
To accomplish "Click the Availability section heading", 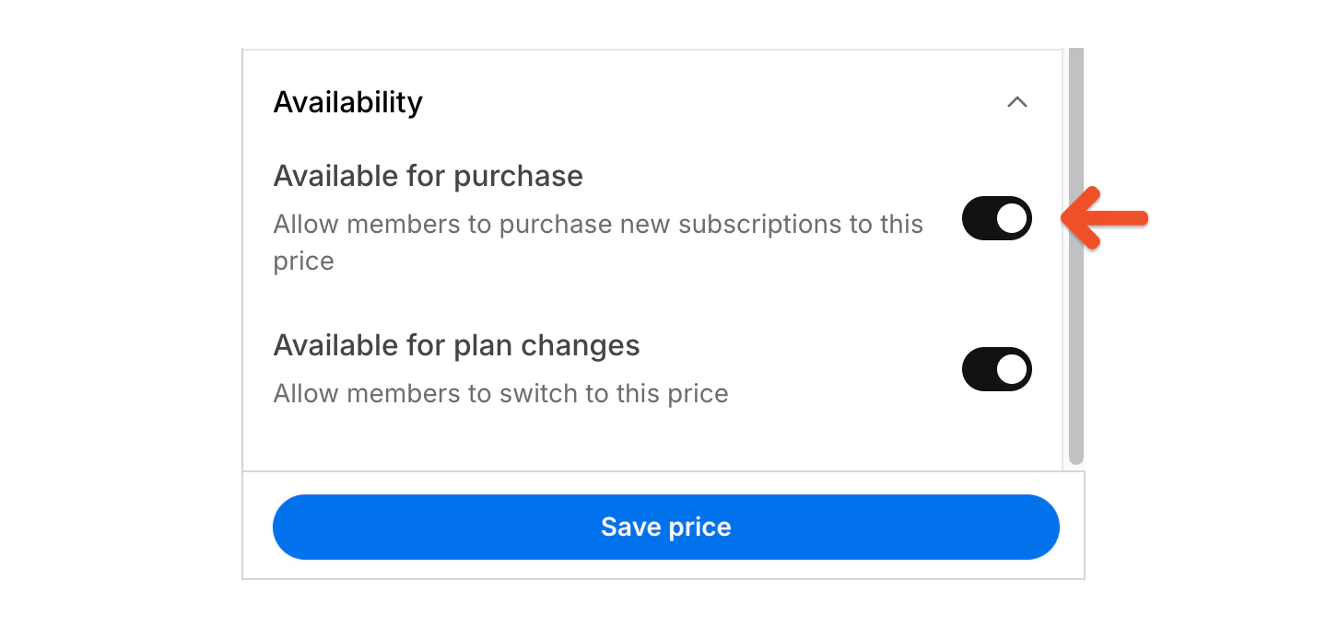I will tap(348, 102).
